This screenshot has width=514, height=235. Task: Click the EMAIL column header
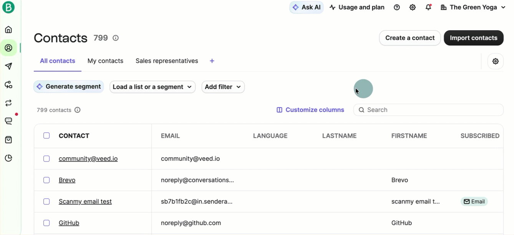click(170, 136)
